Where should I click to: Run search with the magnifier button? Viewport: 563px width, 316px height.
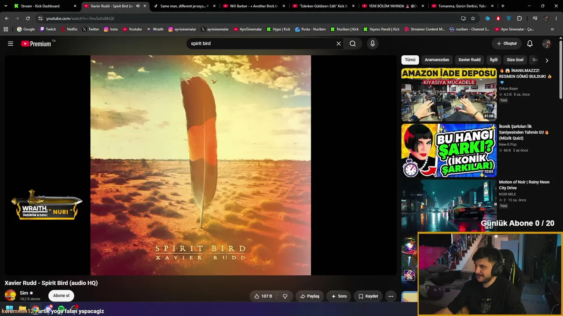[353, 43]
